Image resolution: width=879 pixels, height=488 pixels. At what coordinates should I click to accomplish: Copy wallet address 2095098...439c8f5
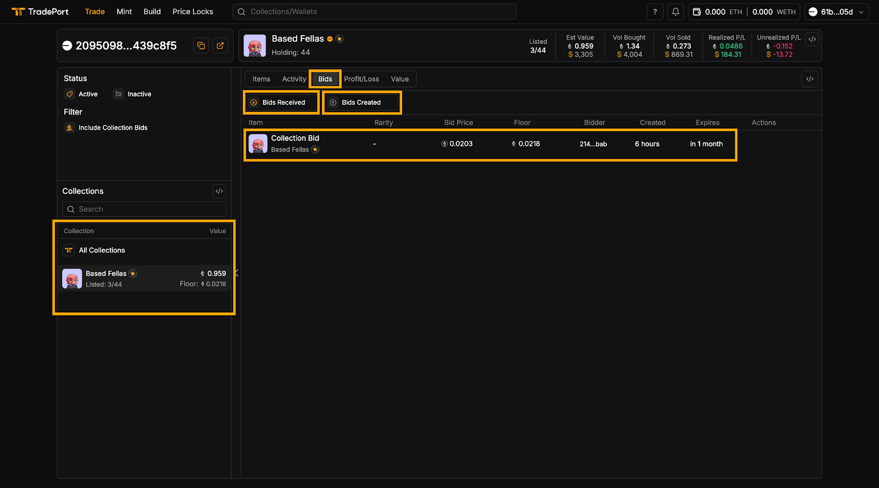[x=201, y=46]
